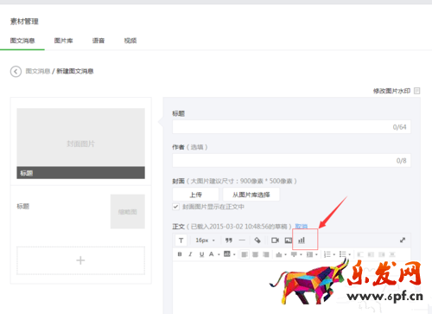Focus the 标题 title input field
Viewport: 432px width, 314px height.
click(291, 127)
